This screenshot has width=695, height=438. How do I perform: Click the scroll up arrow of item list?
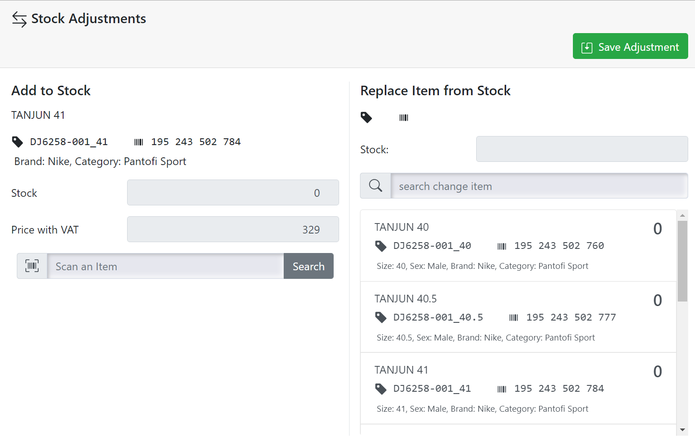coord(682,215)
